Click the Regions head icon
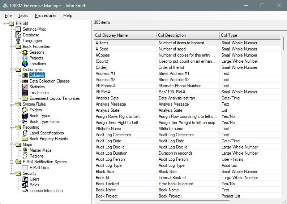Image resolution: width=287 pixels, height=204 pixels. (25, 156)
